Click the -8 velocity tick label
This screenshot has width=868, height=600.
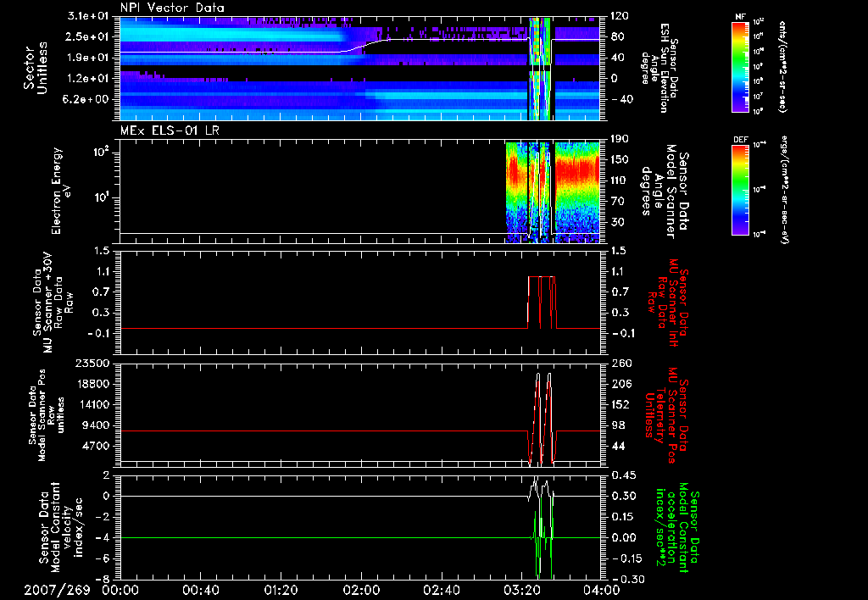coord(103,579)
